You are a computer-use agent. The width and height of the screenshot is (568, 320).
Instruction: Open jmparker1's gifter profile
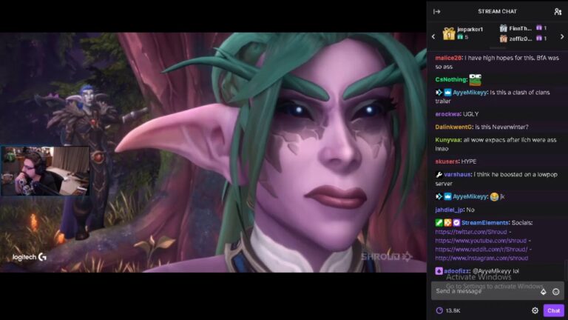470,30
